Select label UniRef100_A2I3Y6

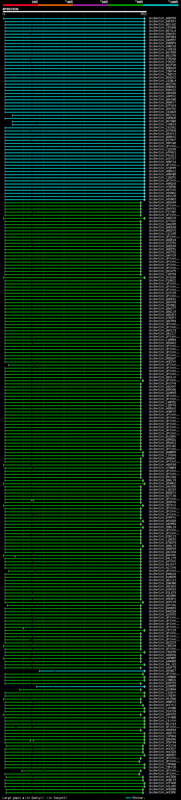click(162, 568)
